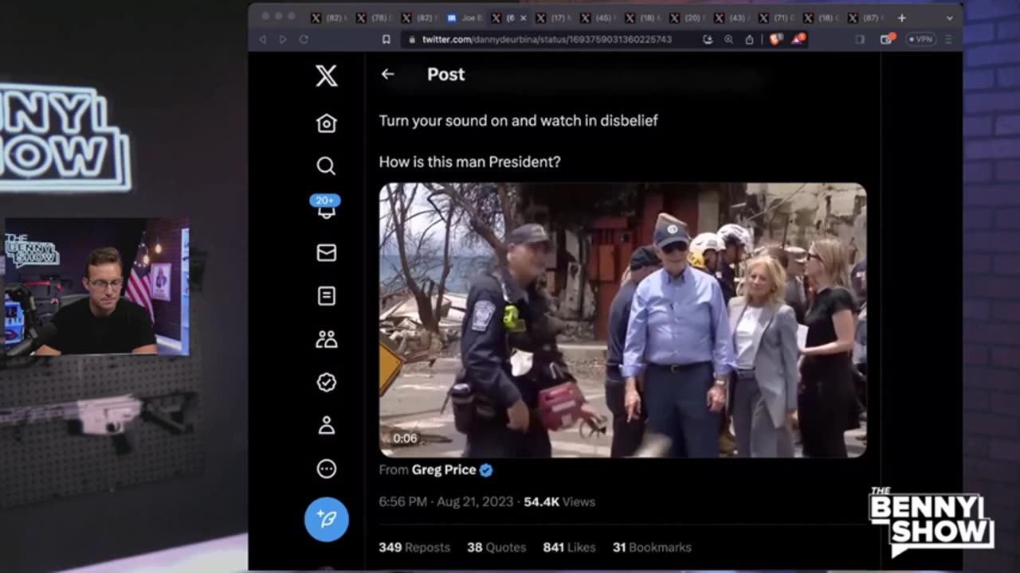Go back using Post arrow

(387, 74)
